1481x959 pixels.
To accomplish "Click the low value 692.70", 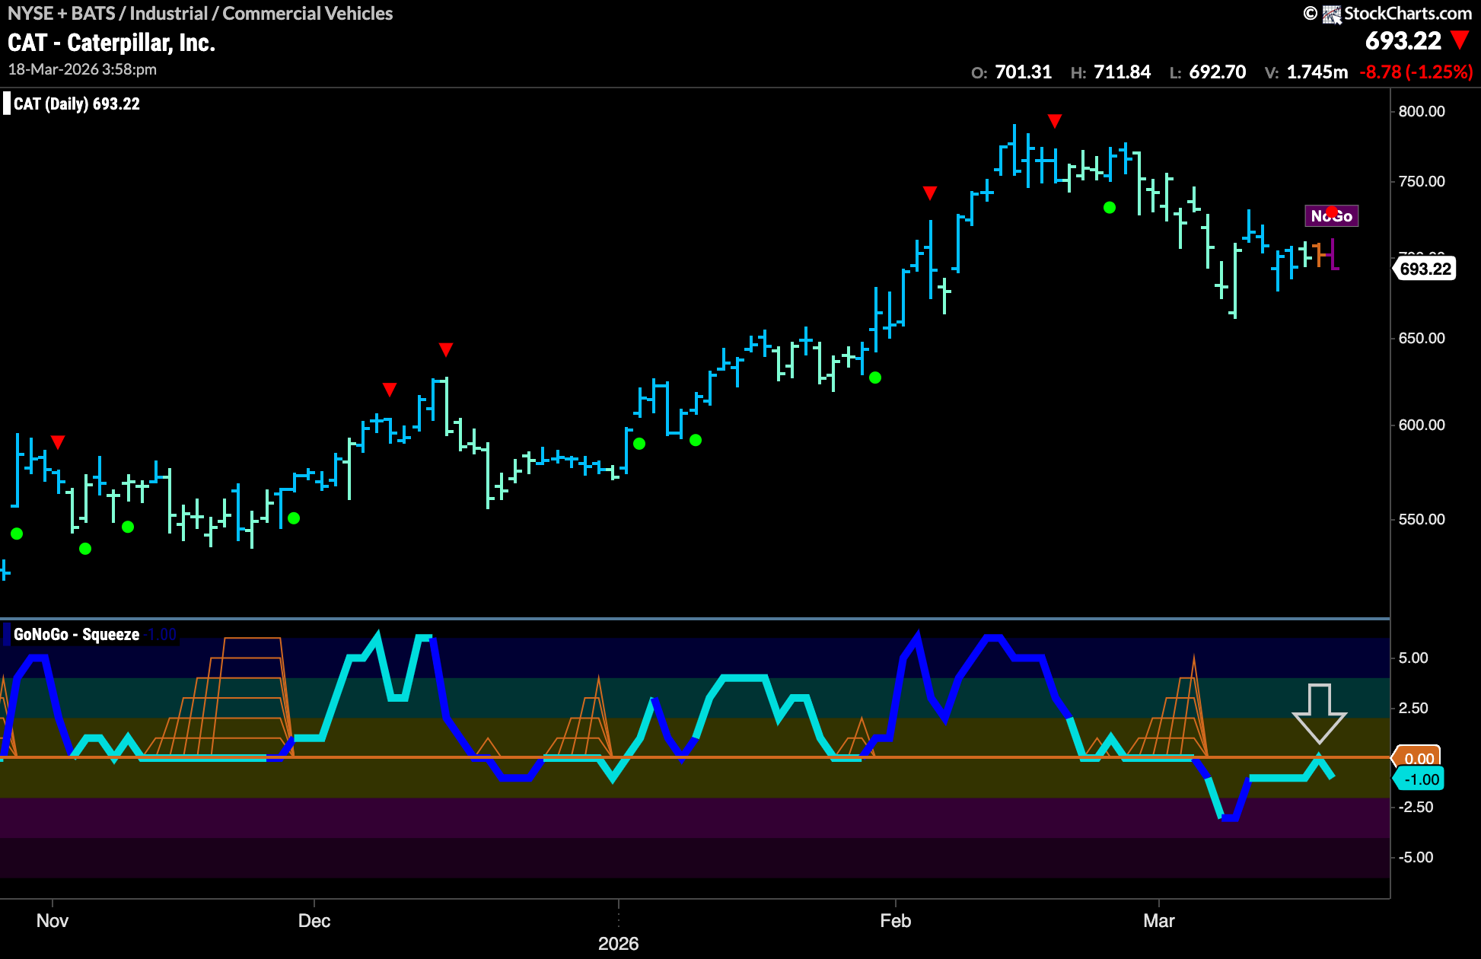I will click(1217, 72).
